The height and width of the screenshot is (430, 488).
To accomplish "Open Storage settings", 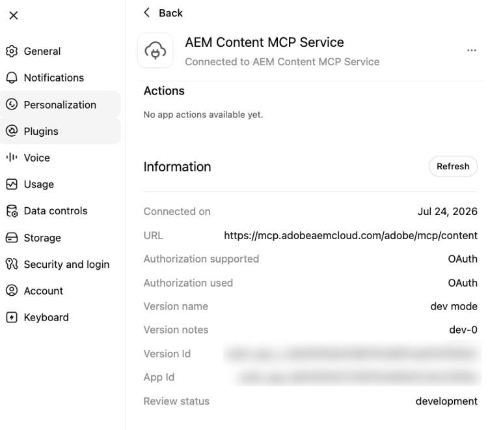I will (61, 238).
